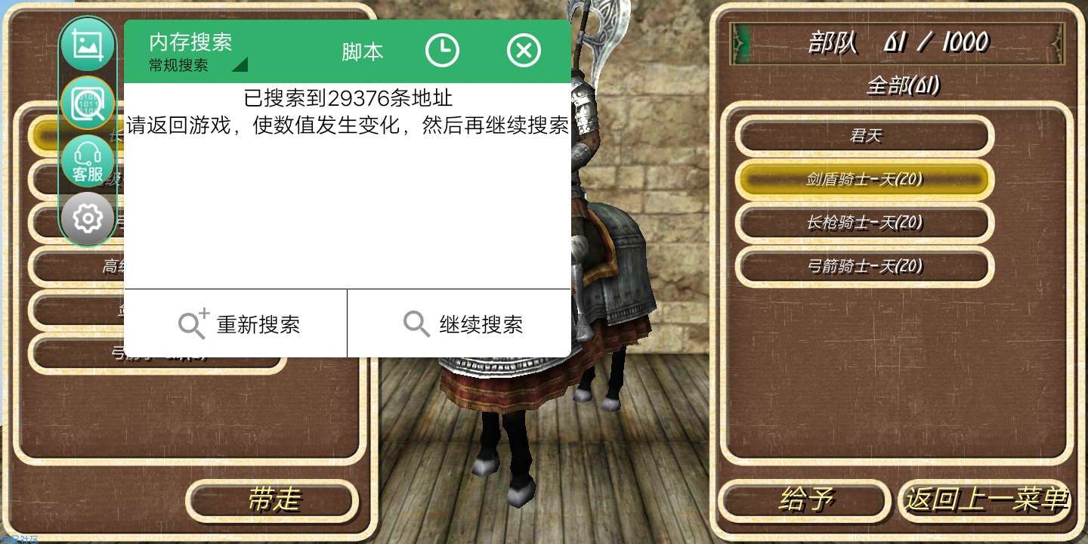Click the magnifier icon on 继续搜索
The width and height of the screenshot is (1088, 544).
416,324
